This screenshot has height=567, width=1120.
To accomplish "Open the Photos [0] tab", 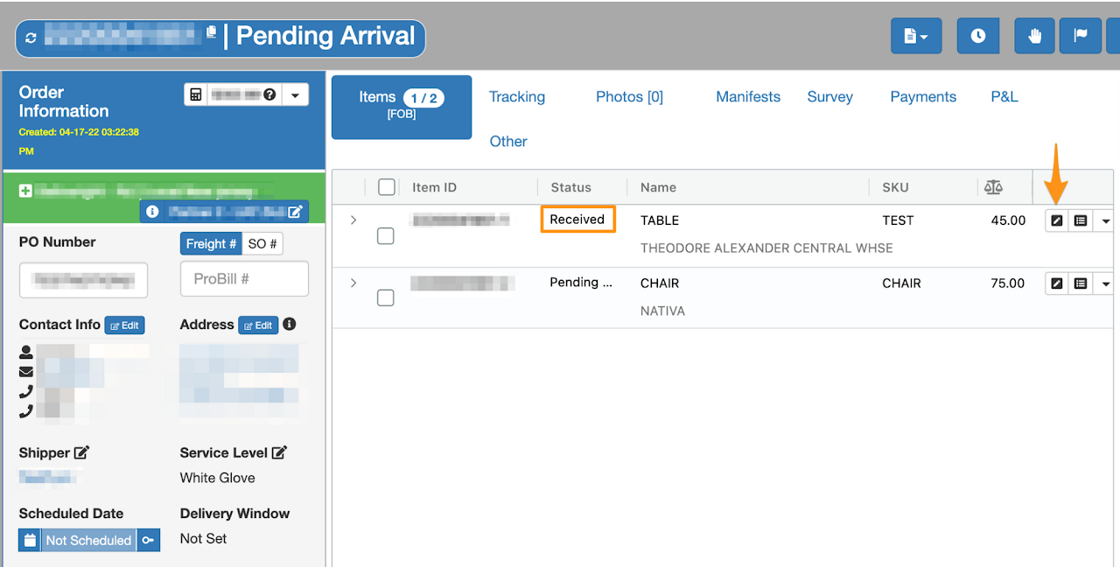I will coord(629,97).
